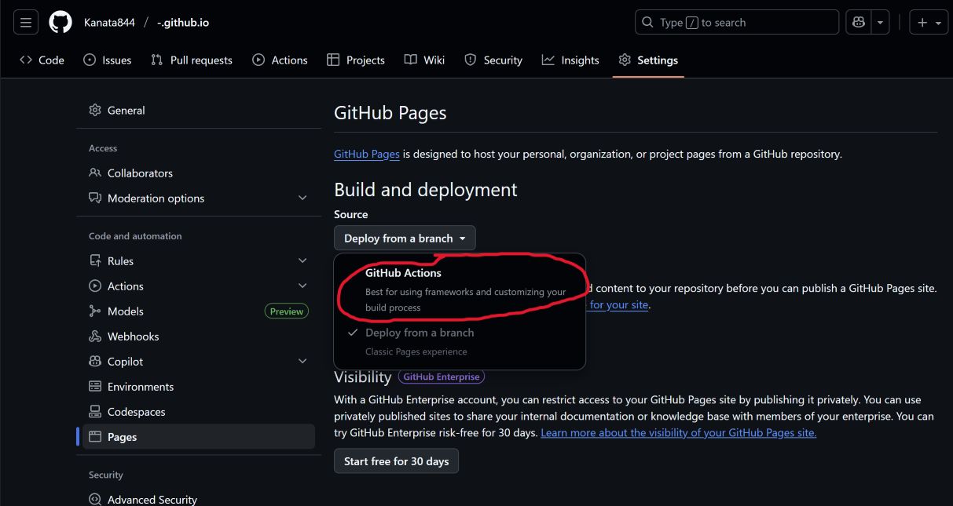Open the Codespaces settings section
Viewport: 953px width, 506px height.
coord(137,411)
